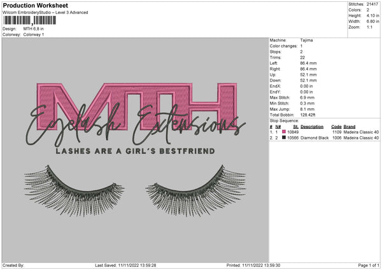Click thread code '1109' in row 1
The width and height of the screenshot is (382, 270).
(x=337, y=132)
